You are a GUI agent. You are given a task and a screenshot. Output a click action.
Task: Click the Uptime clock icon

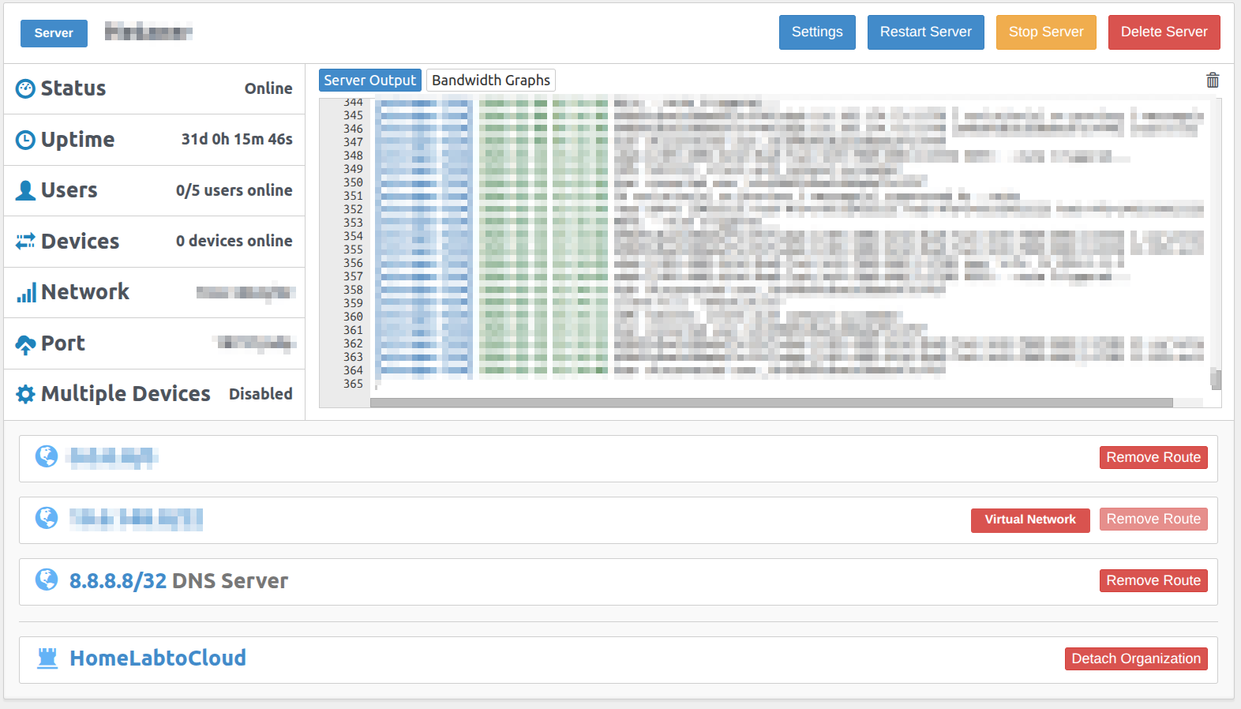(25, 140)
